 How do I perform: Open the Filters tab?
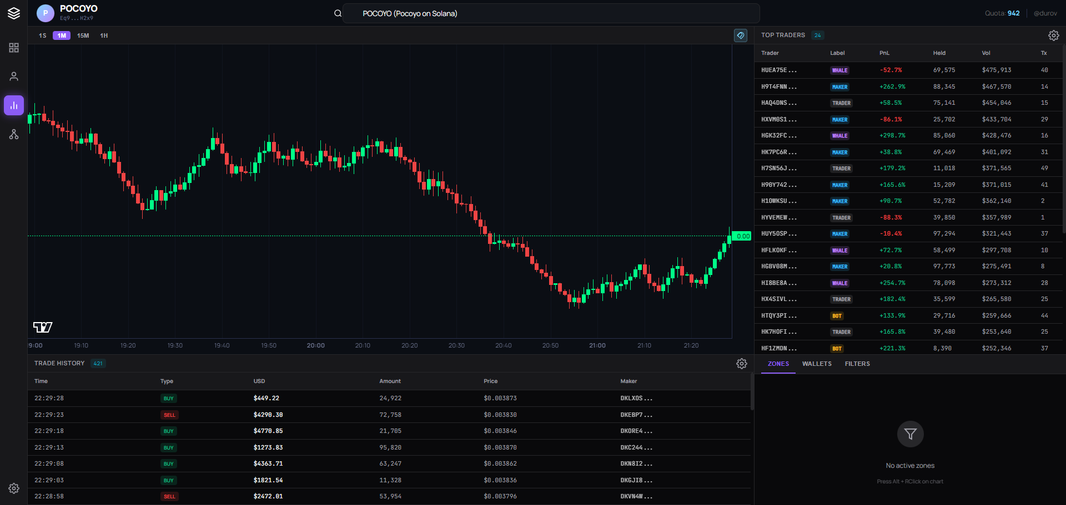[x=857, y=364]
